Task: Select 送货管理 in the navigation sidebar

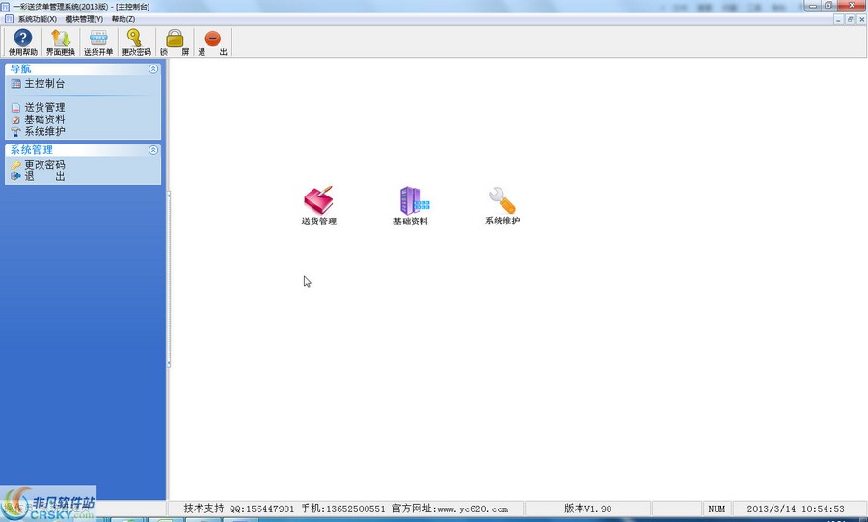Action: 44,108
